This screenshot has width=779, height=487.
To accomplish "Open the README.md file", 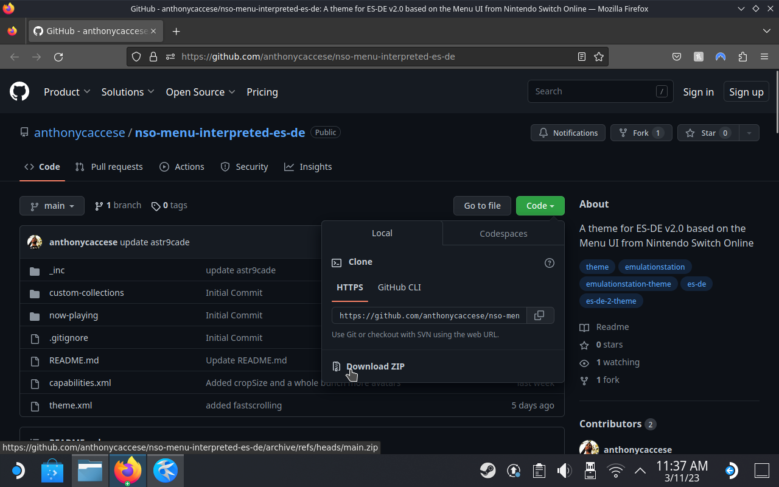I will coord(74,360).
